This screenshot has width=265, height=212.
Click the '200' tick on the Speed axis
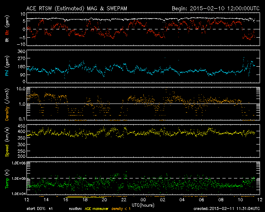point(22,156)
